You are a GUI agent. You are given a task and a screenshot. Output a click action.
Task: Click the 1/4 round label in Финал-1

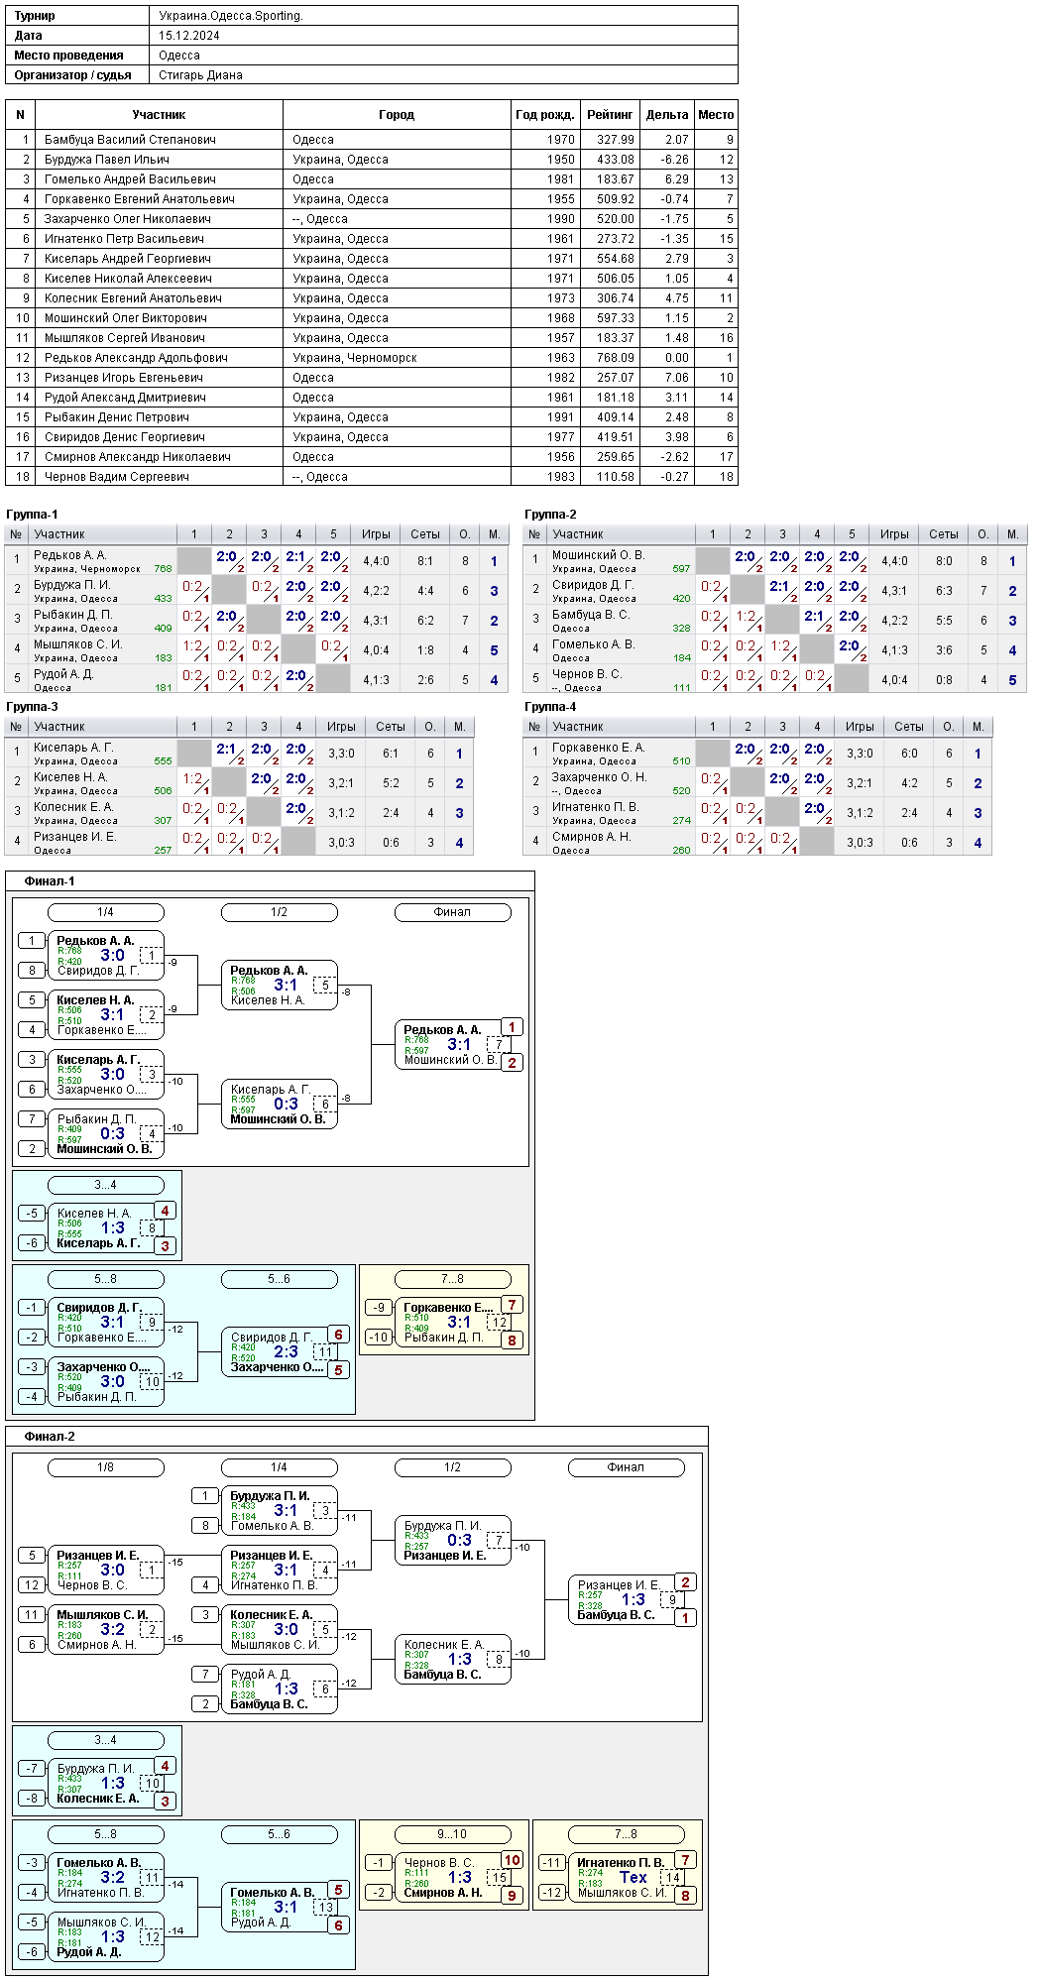(105, 912)
